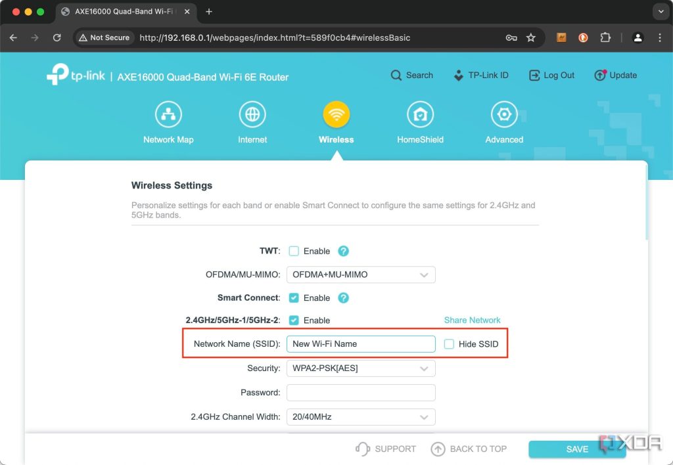
Task: Click the Not Secure warning badge
Action: [104, 37]
